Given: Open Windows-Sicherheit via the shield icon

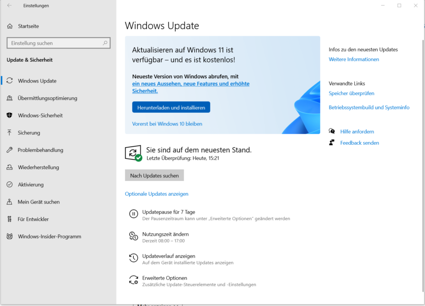Looking at the screenshot, I should click(10, 115).
